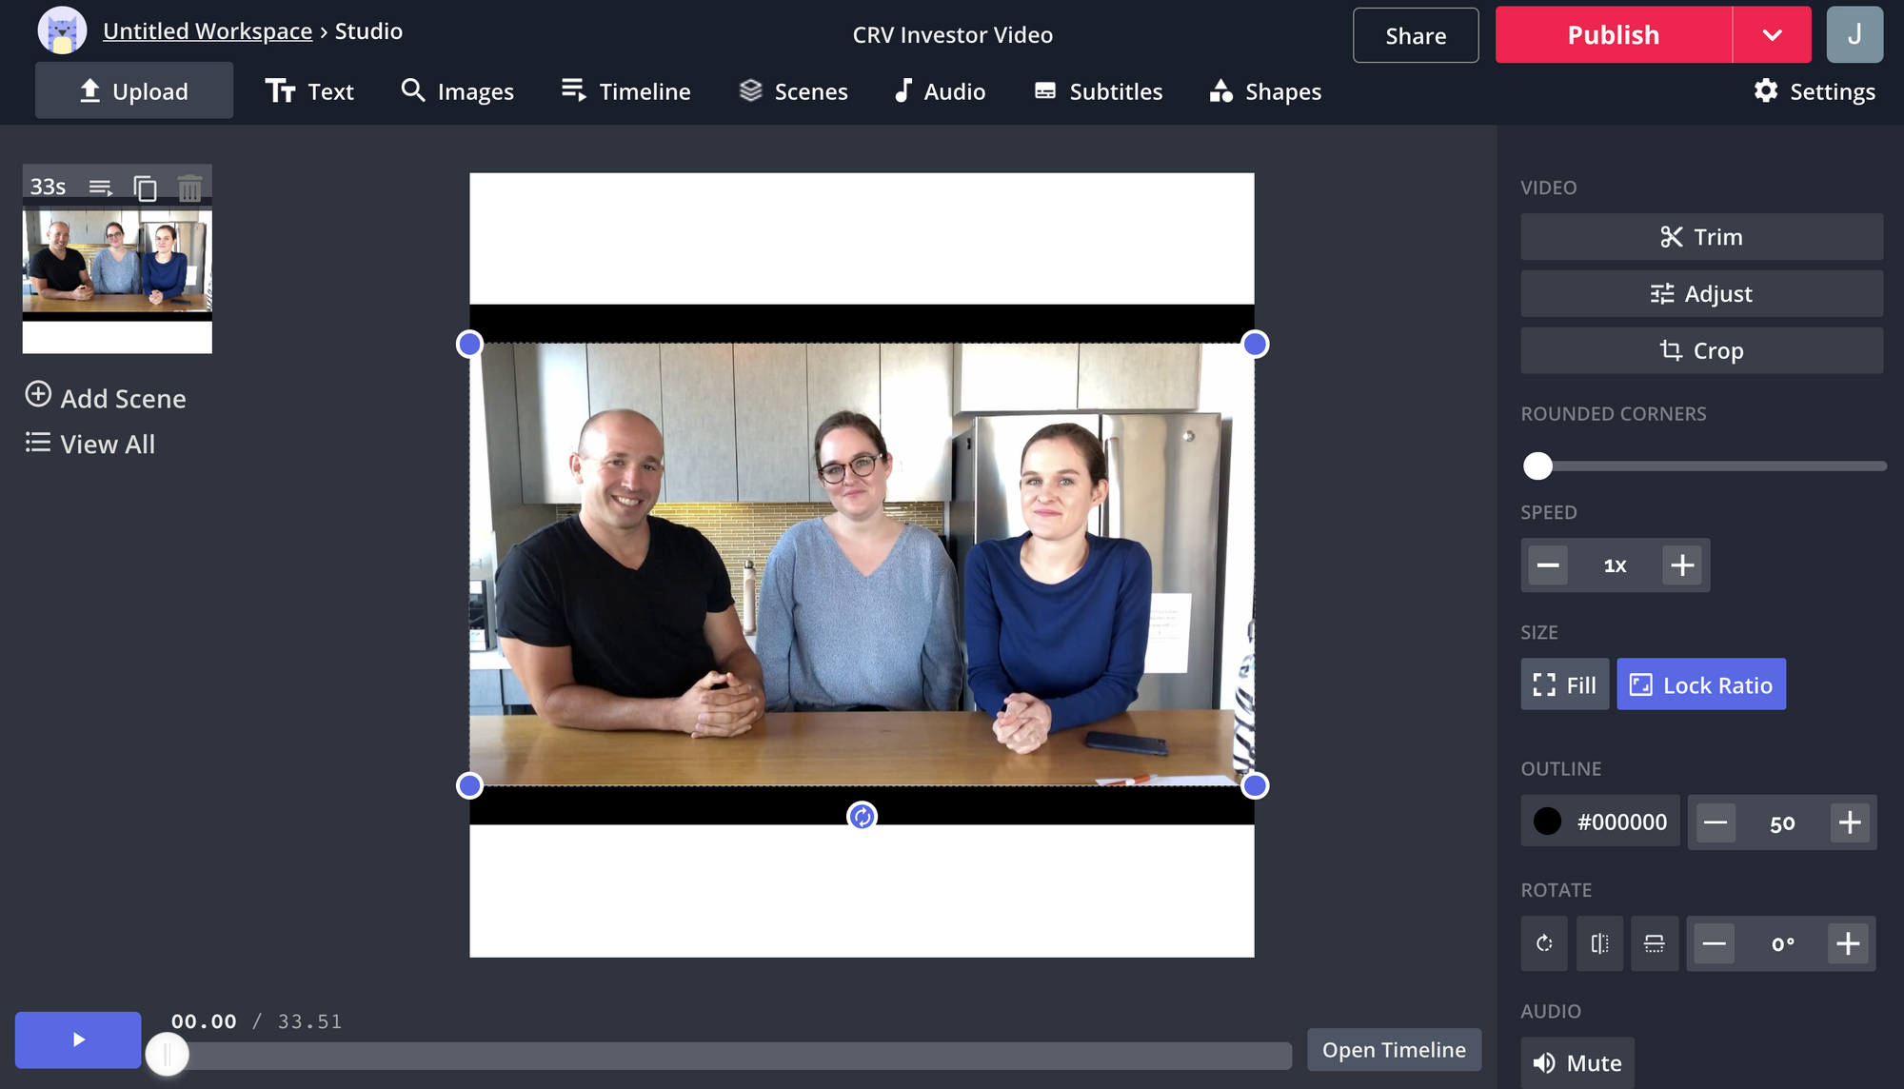Expand View All scenes list
The image size is (1904, 1089).
coord(90,444)
